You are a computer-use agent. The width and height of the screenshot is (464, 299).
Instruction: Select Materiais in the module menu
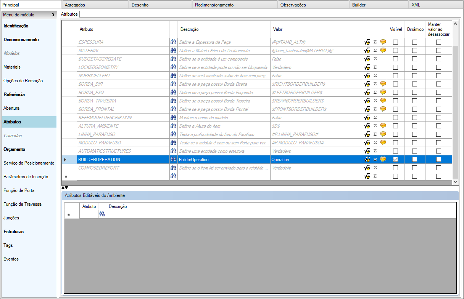click(x=12, y=67)
